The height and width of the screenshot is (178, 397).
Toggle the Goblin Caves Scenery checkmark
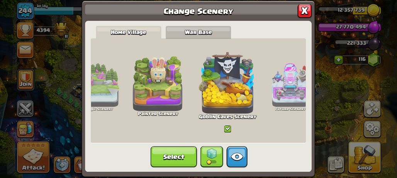click(227, 129)
